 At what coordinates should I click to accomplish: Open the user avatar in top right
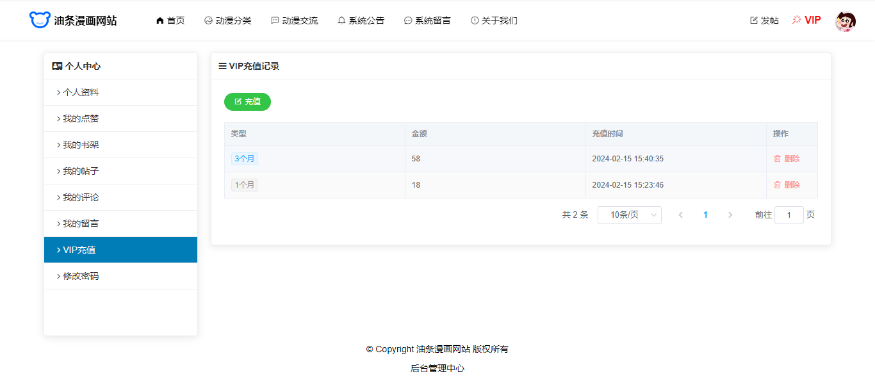[845, 21]
